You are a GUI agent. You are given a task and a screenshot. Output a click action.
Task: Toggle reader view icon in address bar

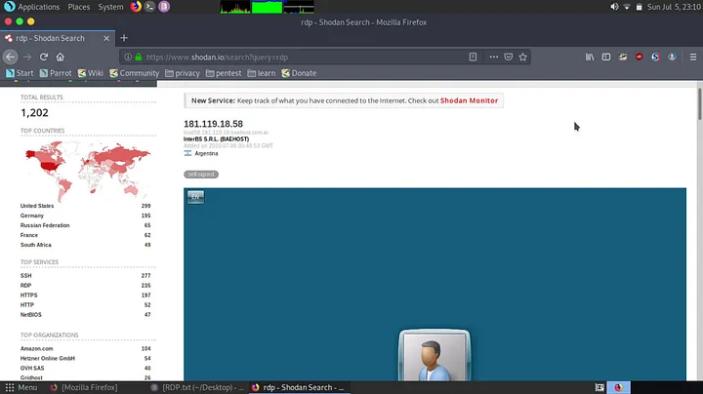[473, 57]
